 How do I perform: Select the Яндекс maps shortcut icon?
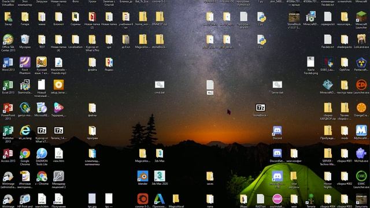tap(109, 63)
